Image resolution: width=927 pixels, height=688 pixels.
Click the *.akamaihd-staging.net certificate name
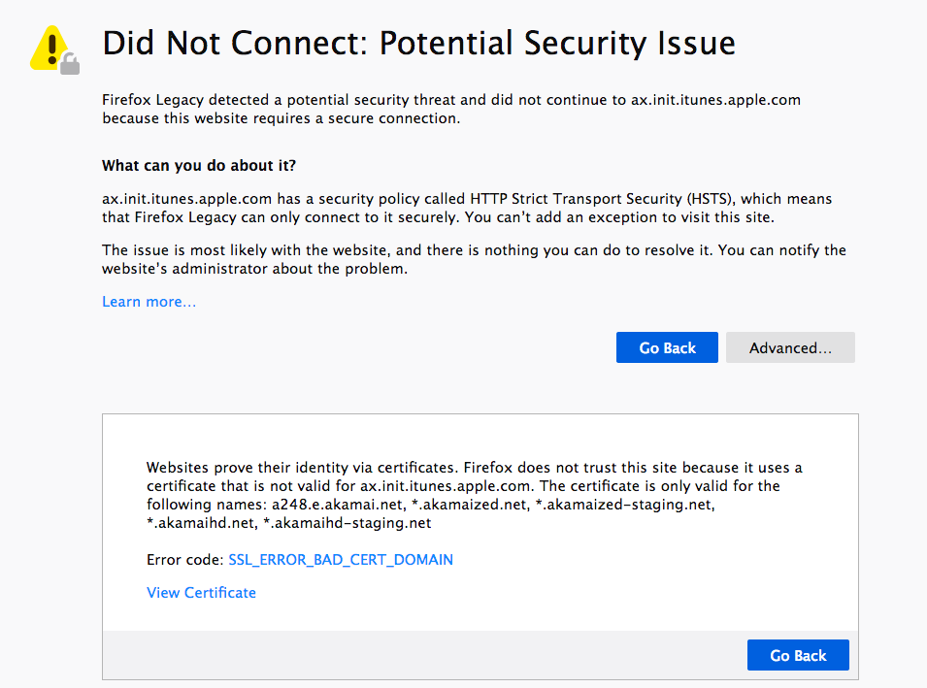click(347, 523)
